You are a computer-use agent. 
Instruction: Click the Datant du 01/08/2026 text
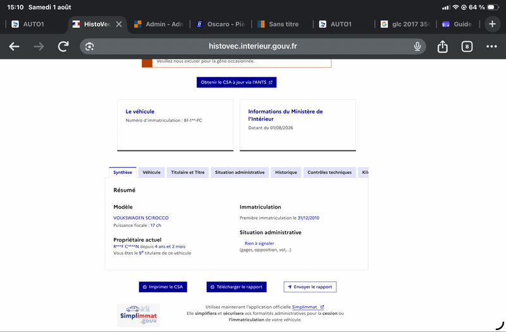[x=271, y=128]
